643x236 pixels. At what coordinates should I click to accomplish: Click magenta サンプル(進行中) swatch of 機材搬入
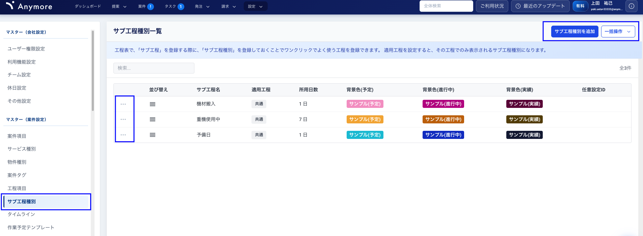tap(443, 104)
